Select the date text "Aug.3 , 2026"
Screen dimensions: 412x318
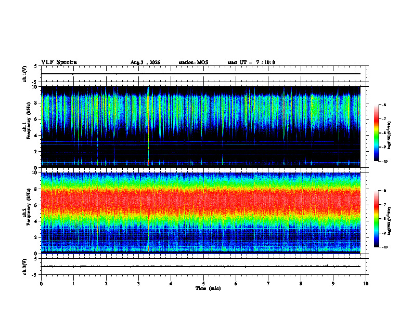[x=145, y=62]
